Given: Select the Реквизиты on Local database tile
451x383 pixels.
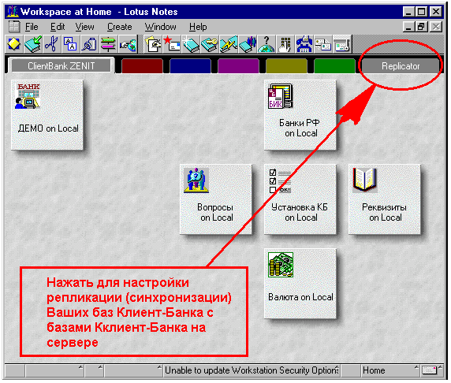Looking at the screenshot, I should [385, 199].
